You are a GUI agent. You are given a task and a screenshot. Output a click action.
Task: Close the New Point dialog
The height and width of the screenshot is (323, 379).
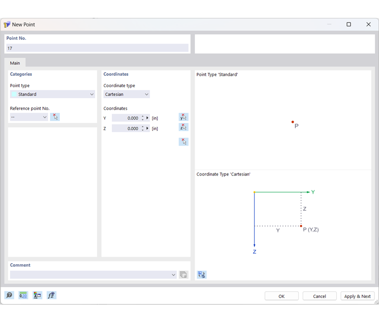pyautogui.click(x=369, y=24)
